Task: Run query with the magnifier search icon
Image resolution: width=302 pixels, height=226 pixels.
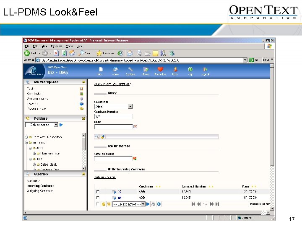Action: pos(97,136)
